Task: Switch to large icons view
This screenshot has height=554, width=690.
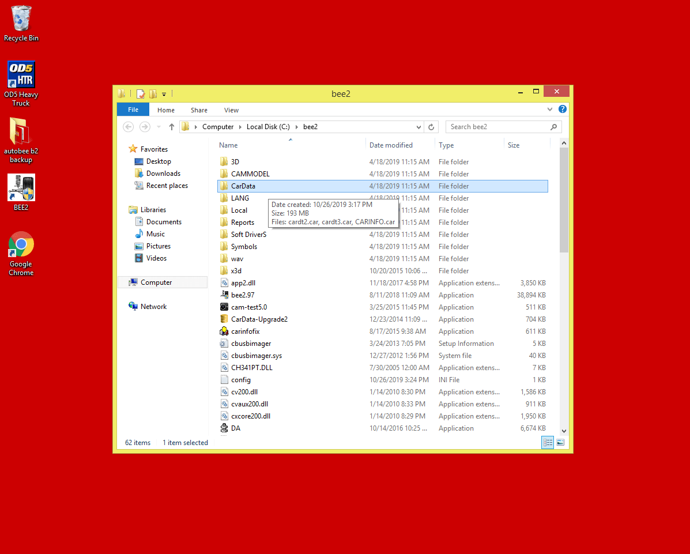Action: tap(560, 443)
